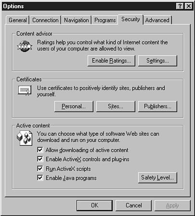Click the question mark help button

pyautogui.click(x=180, y=6)
